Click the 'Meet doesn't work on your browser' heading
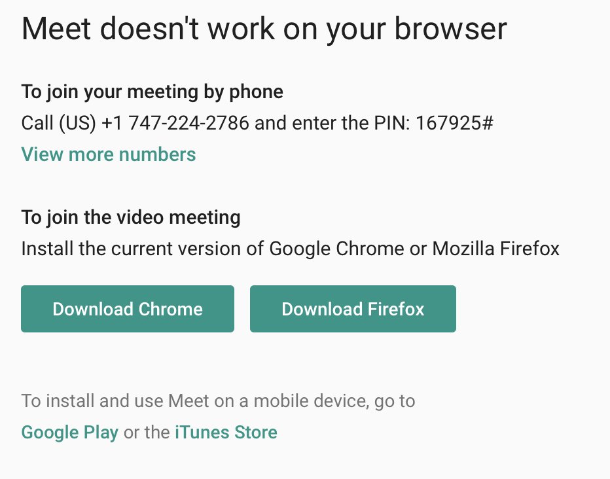The image size is (610, 479). pos(264,29)
